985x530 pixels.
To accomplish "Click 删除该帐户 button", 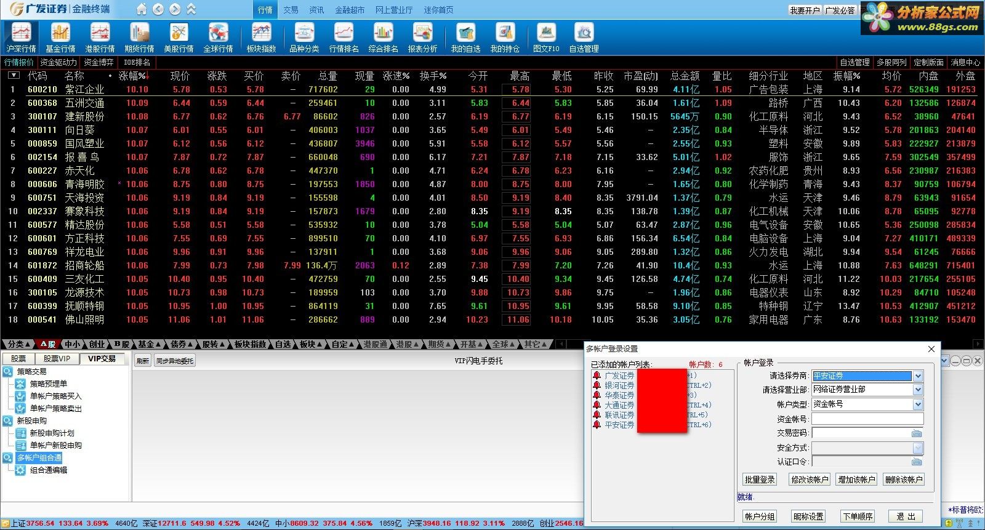I will coord(904,480).
